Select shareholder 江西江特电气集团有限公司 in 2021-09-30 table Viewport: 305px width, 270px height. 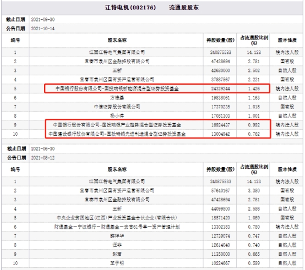117,52
